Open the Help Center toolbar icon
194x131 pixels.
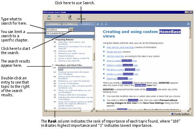tap(81, 17)
